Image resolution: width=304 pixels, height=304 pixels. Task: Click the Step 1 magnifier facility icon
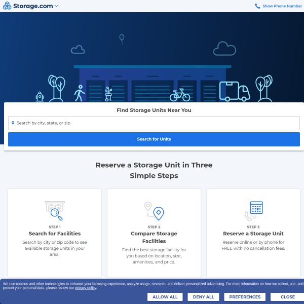click(55, 211)
